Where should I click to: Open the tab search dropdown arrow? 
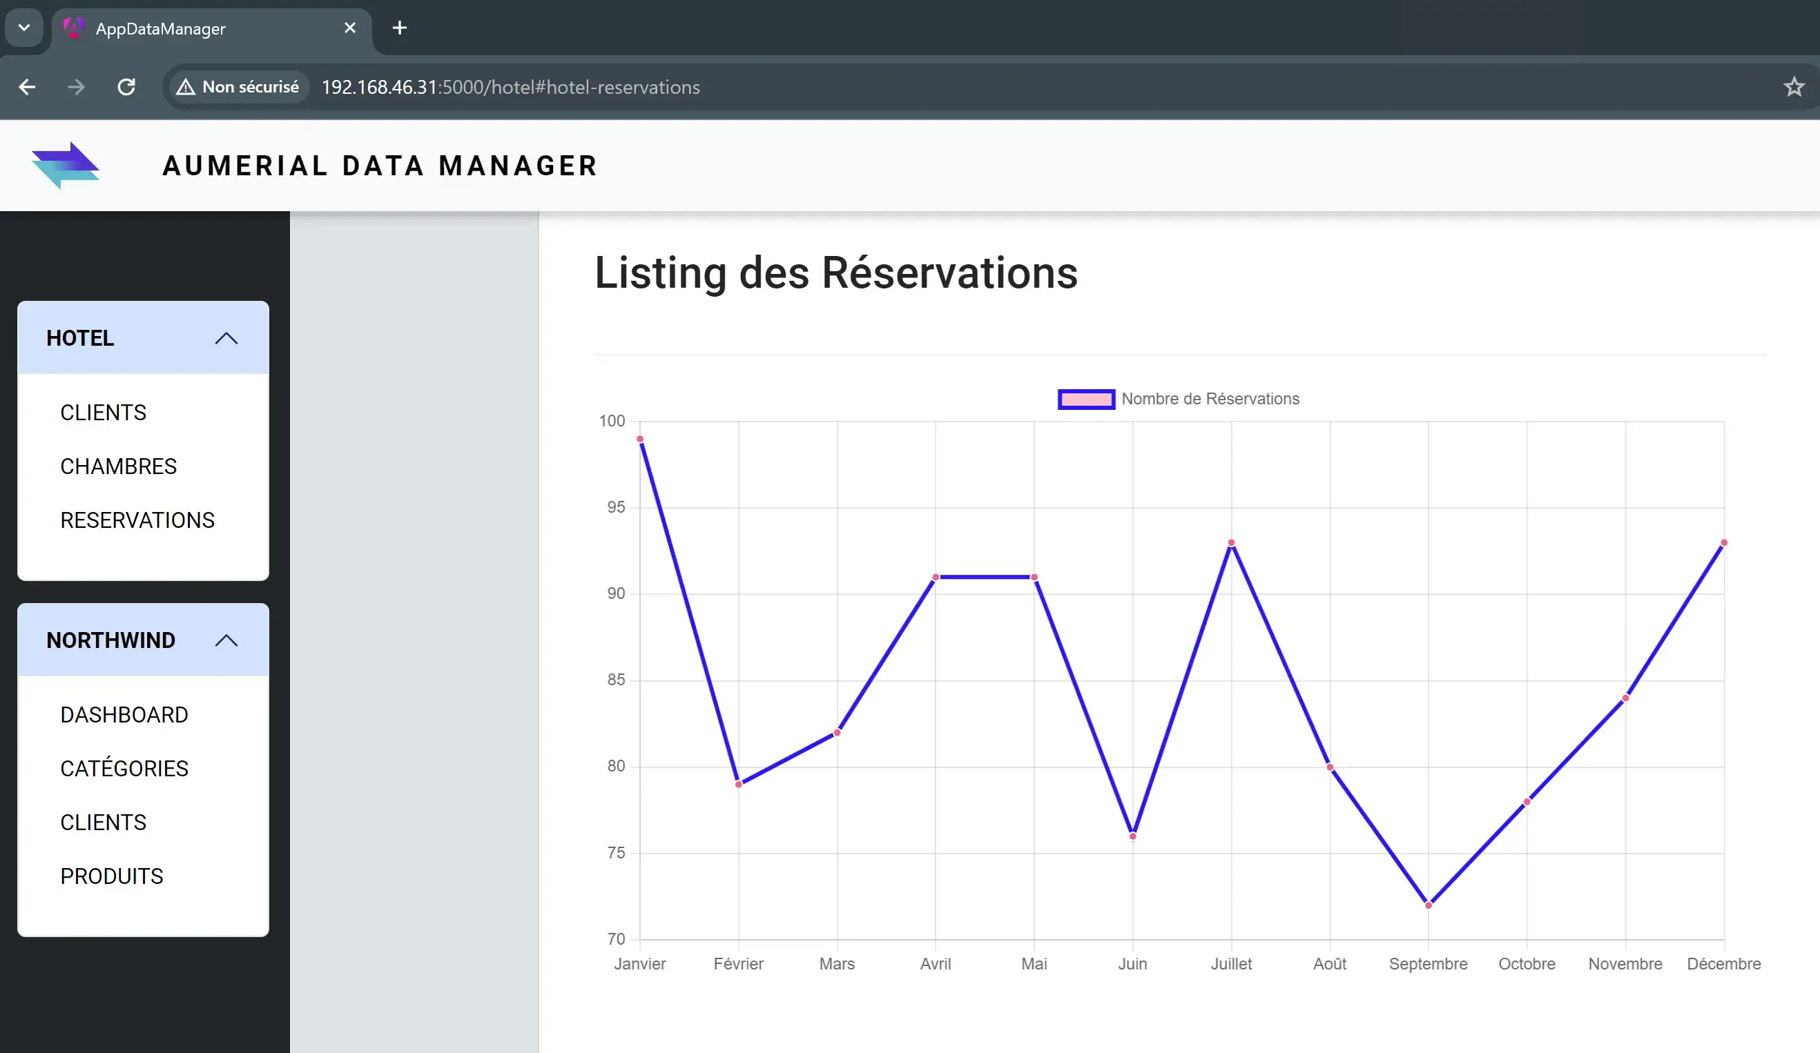tap(24, 28)
